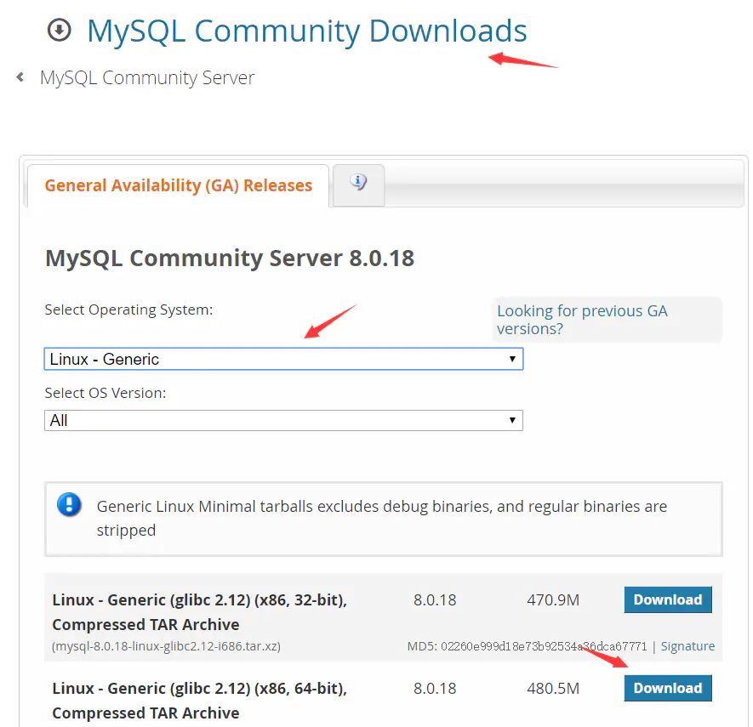Screen dimensions: 753x727
Task: Click the Select Operating System label
Action: [x=128, y=310]
